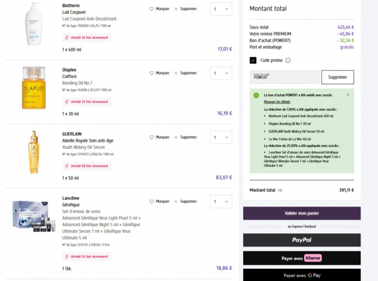
Task: Click the promo code input field
Action: 284,77
